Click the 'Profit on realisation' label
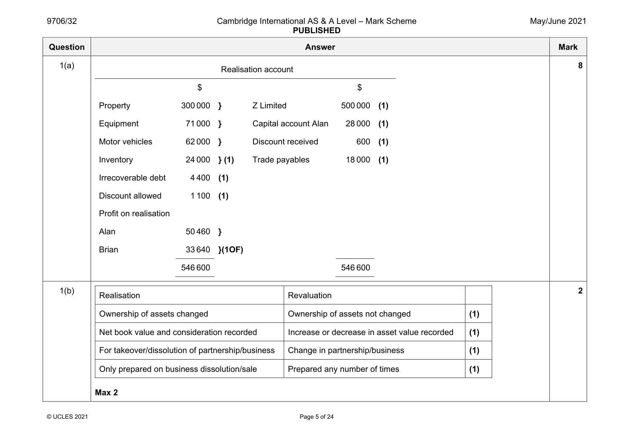634x448 pixels. click(134, 214)
